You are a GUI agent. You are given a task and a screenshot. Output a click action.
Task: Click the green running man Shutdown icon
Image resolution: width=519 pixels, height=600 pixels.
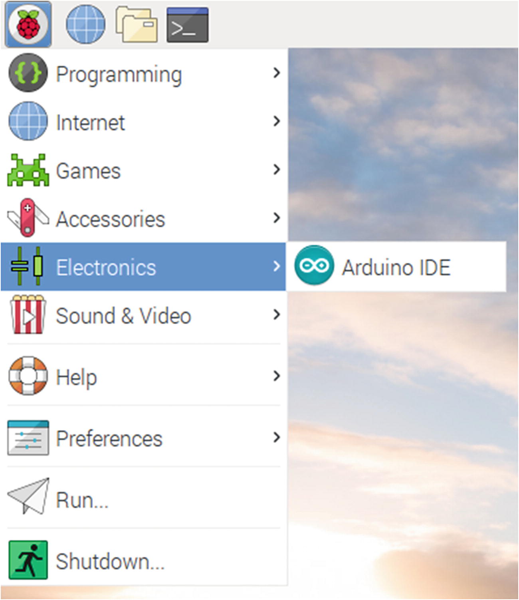click(x=28, y=560)
